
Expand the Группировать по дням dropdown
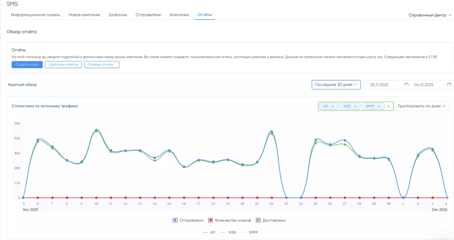point(423,106)
